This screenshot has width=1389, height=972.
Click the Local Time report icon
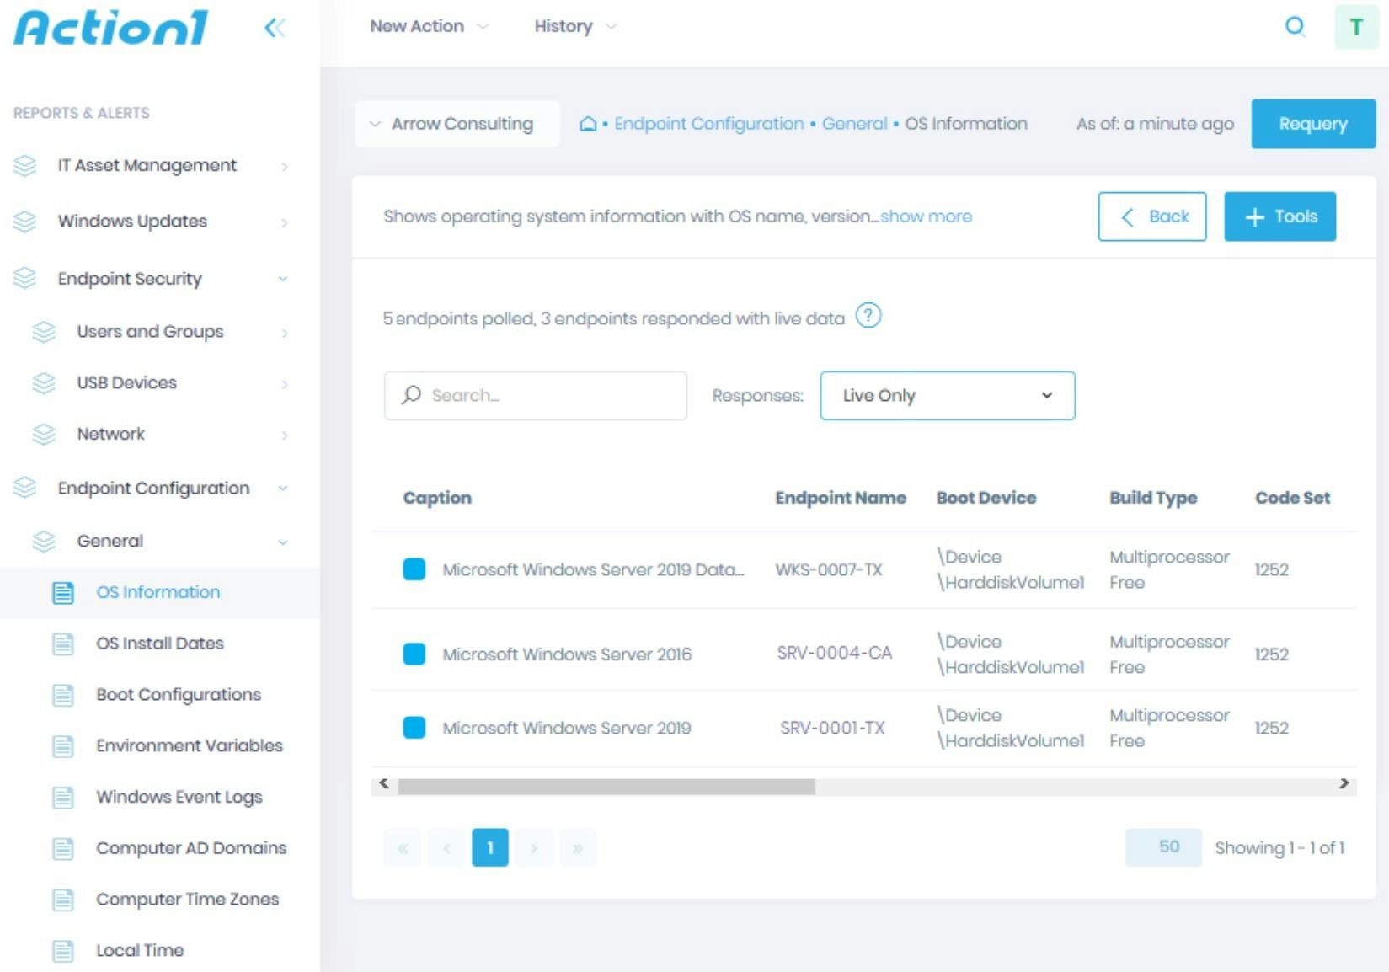[63, 952]
